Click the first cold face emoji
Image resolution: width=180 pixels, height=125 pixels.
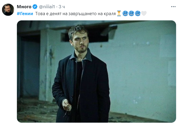pyautogui.click(x=125, y=14)
